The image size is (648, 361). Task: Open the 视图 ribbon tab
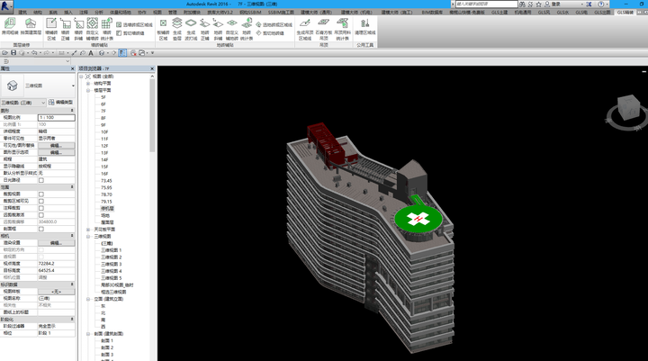[157, 13]
